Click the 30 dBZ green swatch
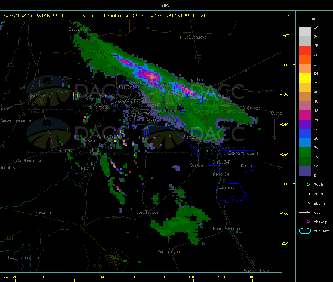This screenshot has width=333, height=282. (305, 152)
